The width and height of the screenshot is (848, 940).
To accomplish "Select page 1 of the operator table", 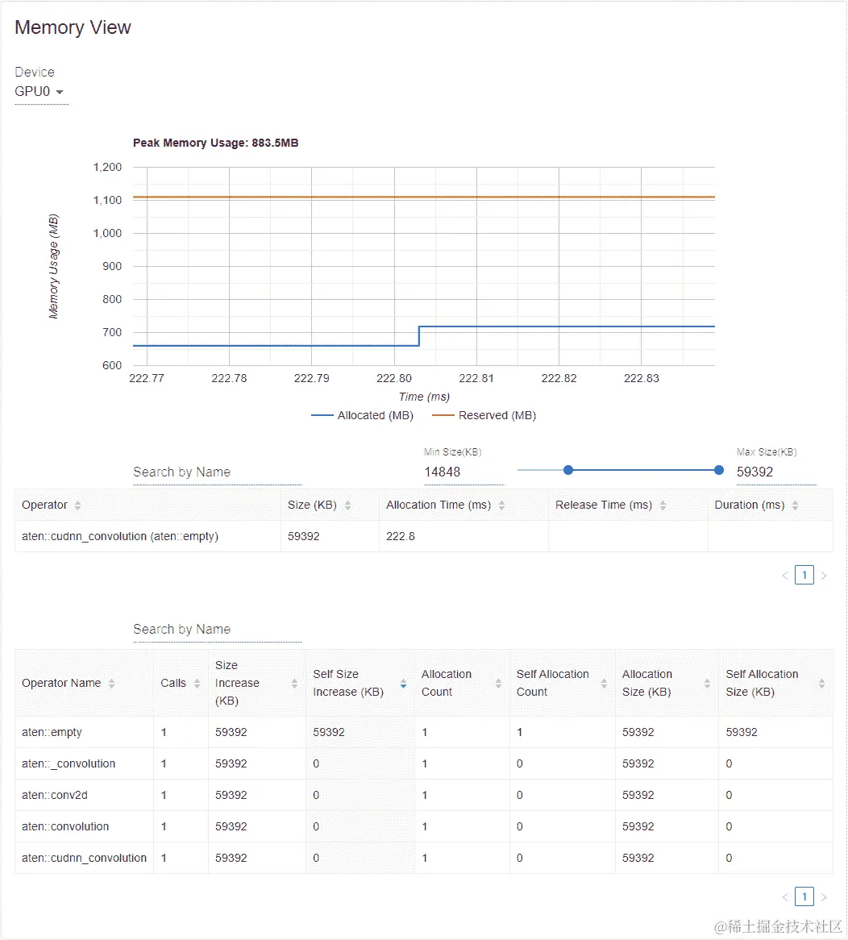I will [804, 575].
